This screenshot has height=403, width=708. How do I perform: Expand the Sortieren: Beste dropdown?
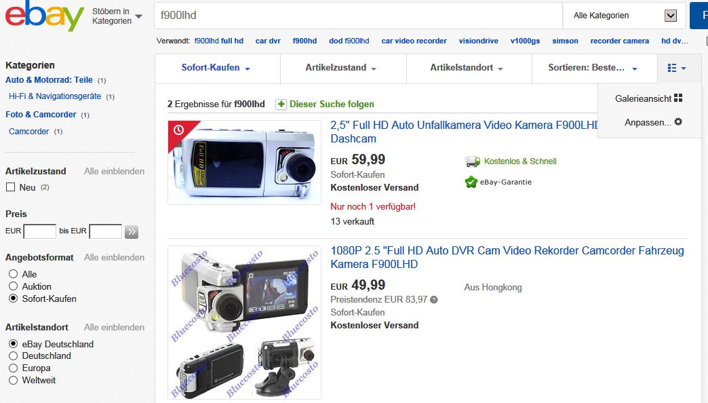(594, 69)
